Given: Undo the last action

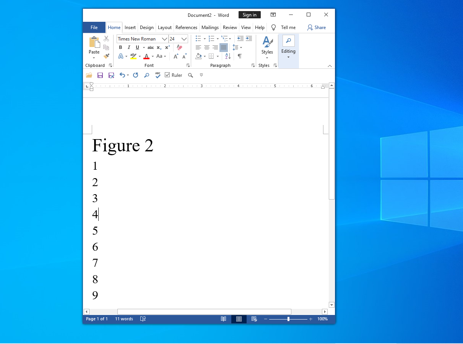Looking at the screenshot, I should [x=122, y=75].
